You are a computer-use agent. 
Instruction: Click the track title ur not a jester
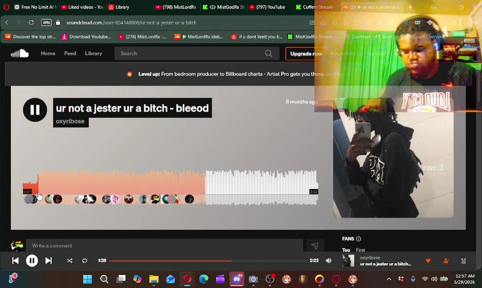pos(132,108)
